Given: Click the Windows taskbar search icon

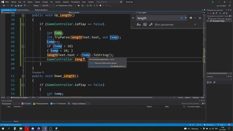Looking at the screenshot, I should [x=9, y=128].
